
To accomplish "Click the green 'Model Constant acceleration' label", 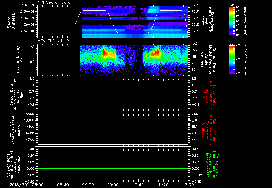I will click(x=212, y=166).
